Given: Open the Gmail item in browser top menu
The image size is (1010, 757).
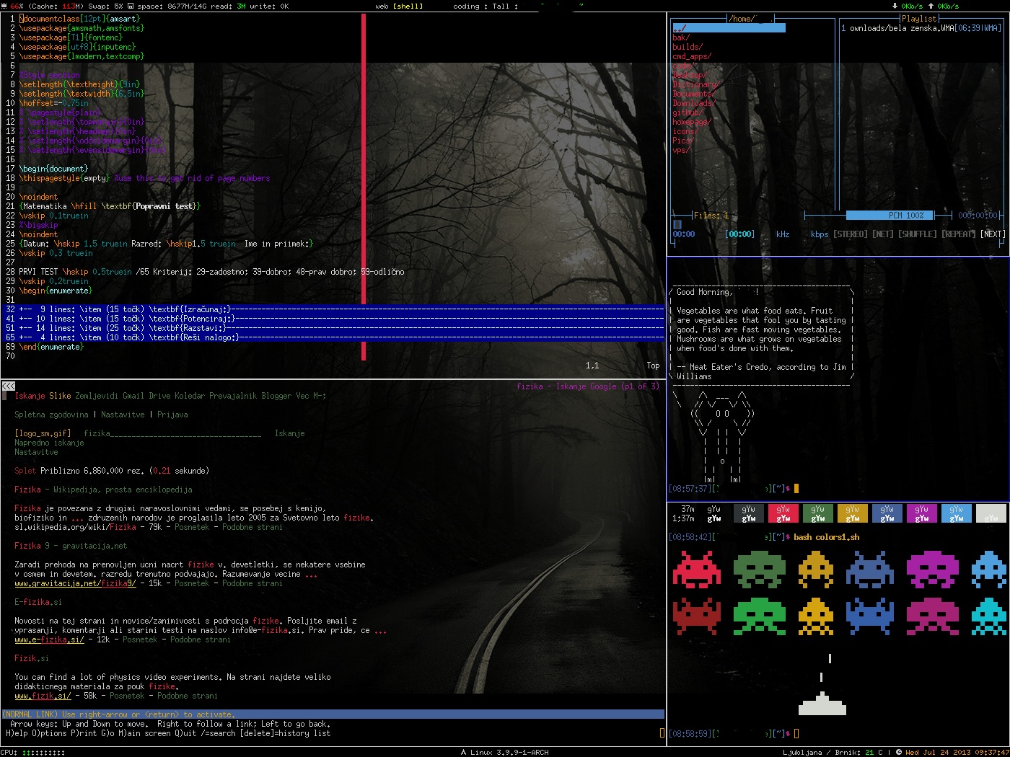Looking at the screenshot, I should tap(133, 396).
